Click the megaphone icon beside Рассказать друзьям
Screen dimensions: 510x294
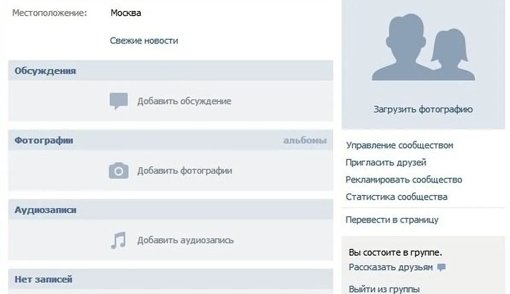[x=441, y=268]
